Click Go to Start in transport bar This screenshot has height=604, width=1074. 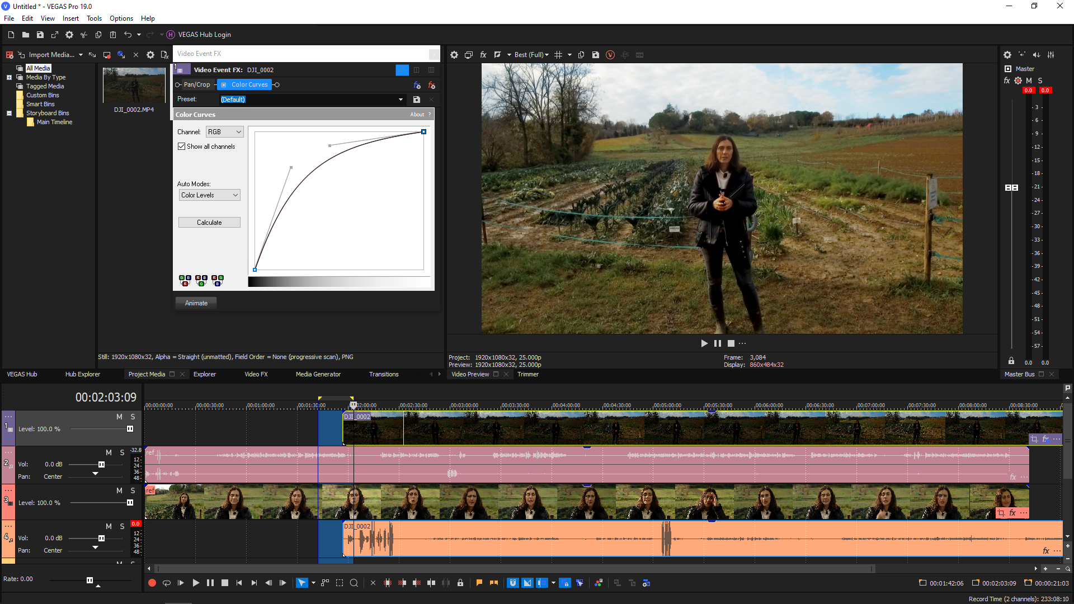[239, 583]
